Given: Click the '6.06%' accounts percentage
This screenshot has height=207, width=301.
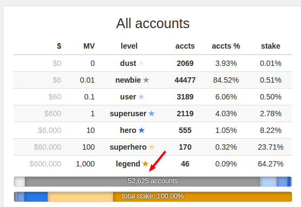Looking at the screenshot, I should click(x=226, y=97).
